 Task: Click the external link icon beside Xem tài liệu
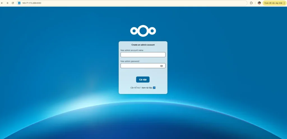pyautogui.click(x=154, y=88)
